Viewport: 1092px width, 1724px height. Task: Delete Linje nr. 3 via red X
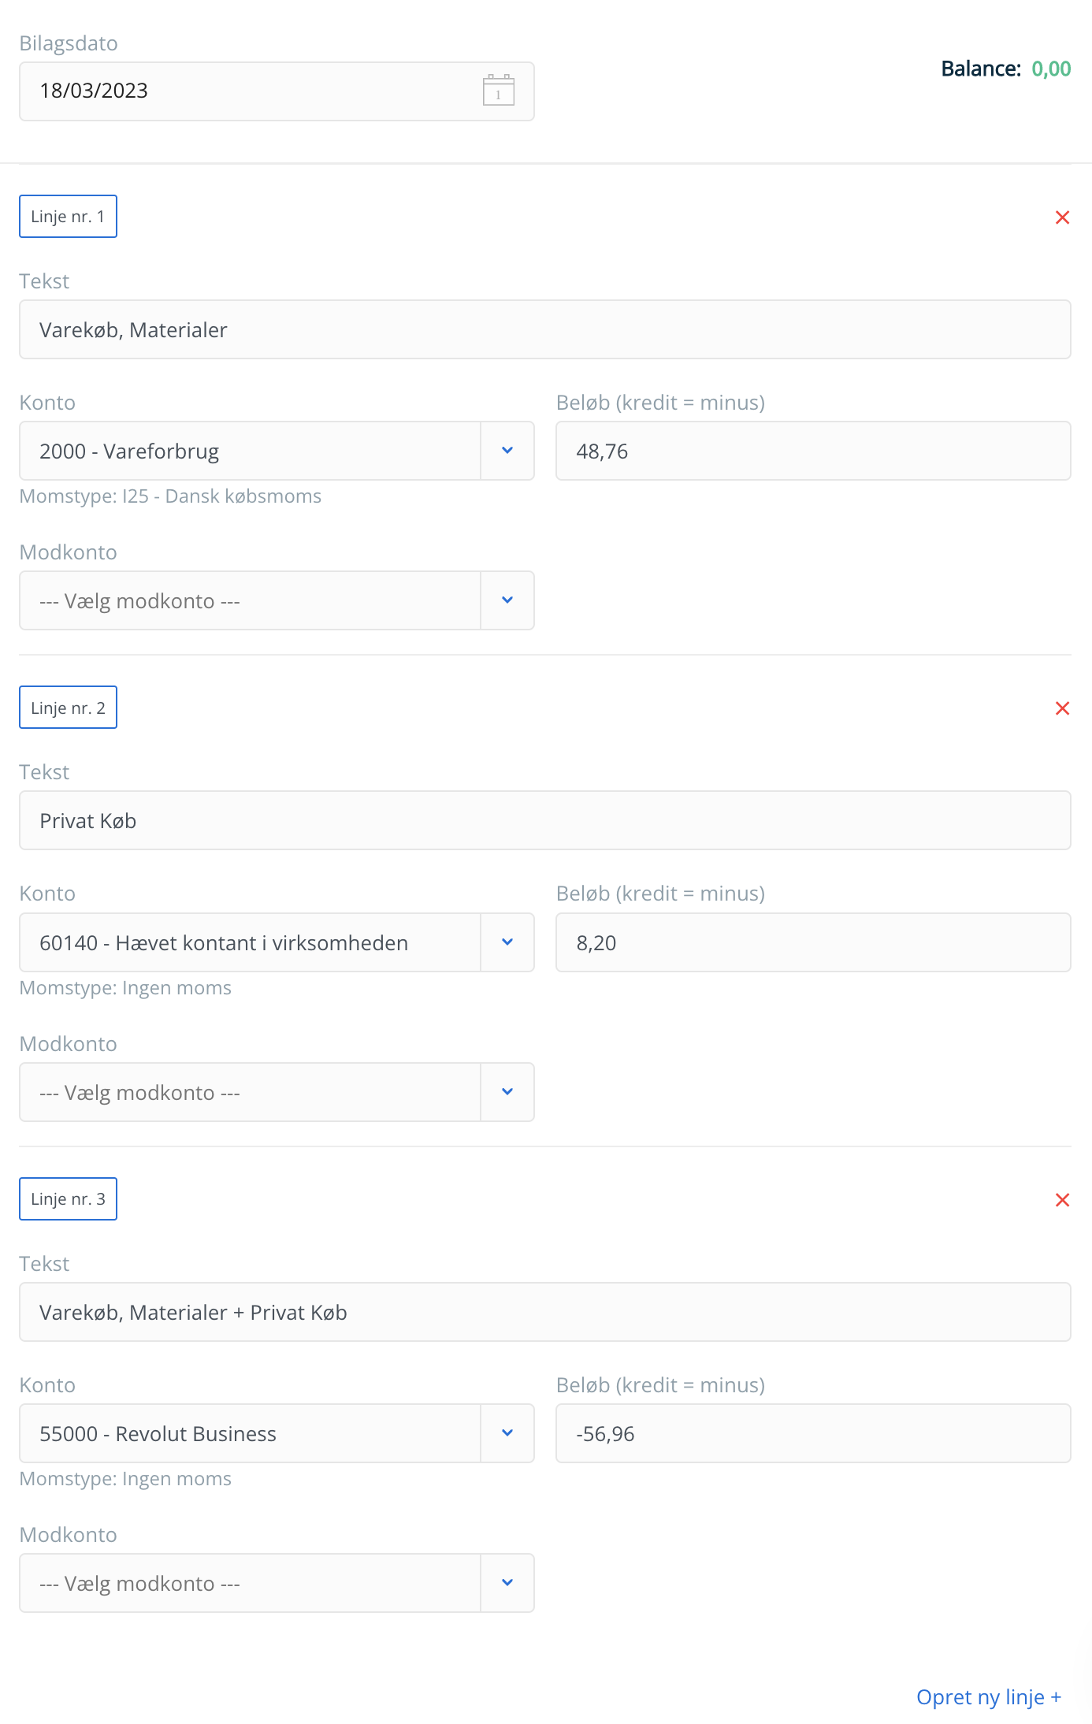[x=1062, y=1200]
